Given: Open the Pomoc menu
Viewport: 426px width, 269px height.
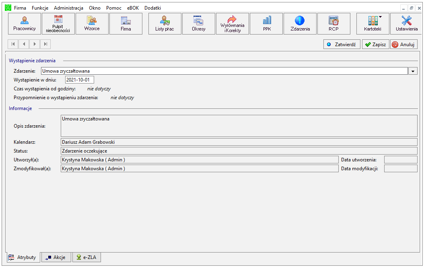Looking at the screenshot, I should pyautogui.click(x=113, y=8).
